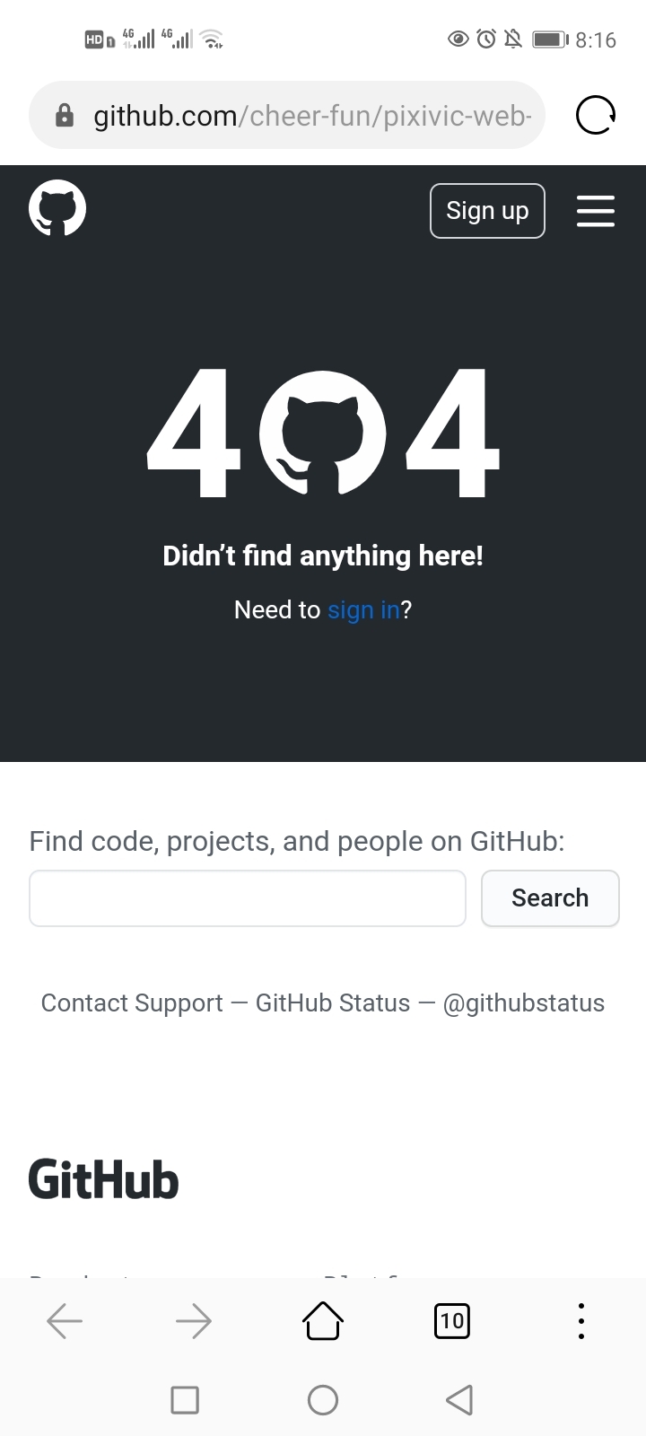Open the GitHub Status link

point(333,1003)
